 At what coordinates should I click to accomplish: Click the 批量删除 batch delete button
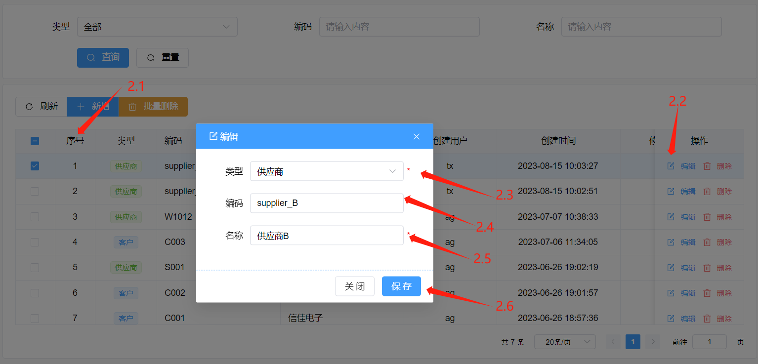[x=153, y=106]
